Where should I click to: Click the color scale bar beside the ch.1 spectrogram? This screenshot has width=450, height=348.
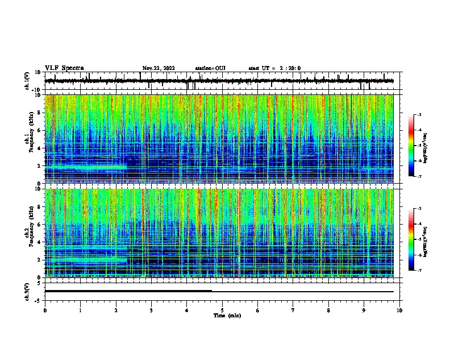[x=411, y=146]
